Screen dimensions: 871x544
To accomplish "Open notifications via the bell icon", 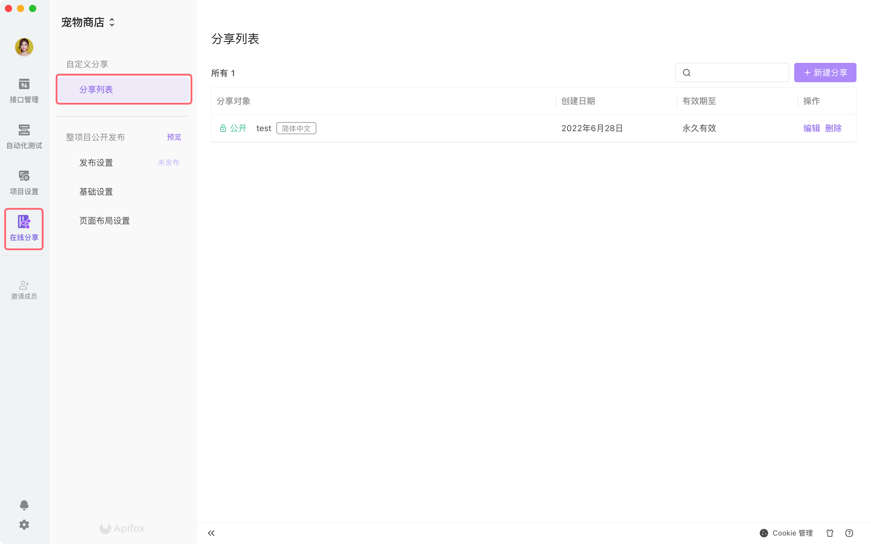I will (24, 505).
